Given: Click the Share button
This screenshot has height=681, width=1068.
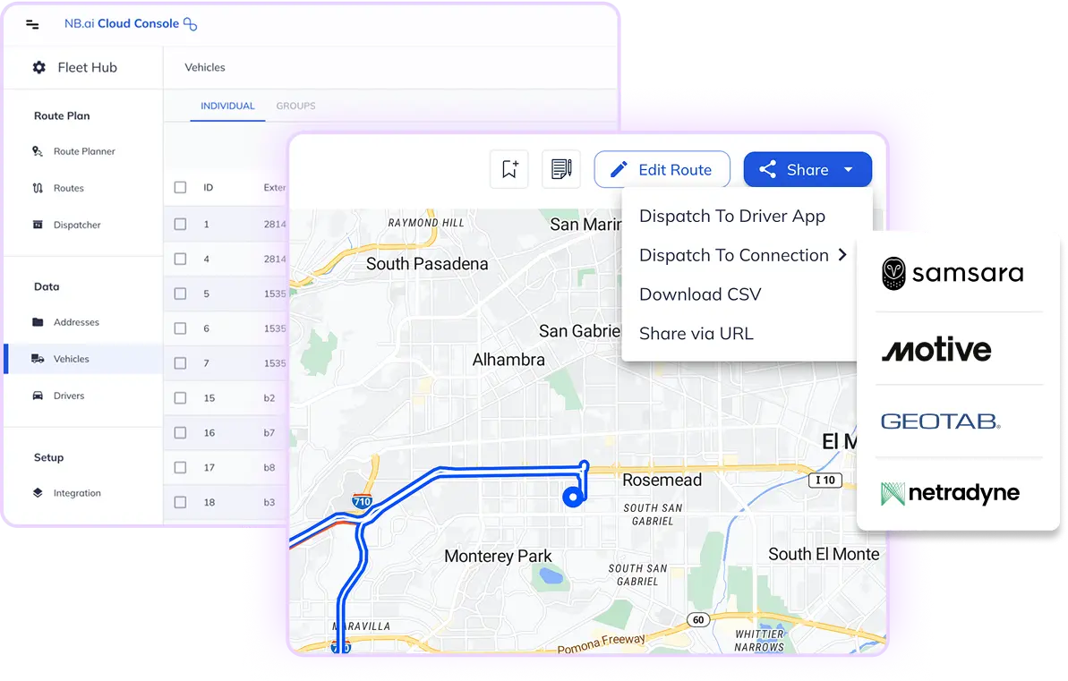Looking at the screenshot, I should pyautogui.click(x=807, y=169).
